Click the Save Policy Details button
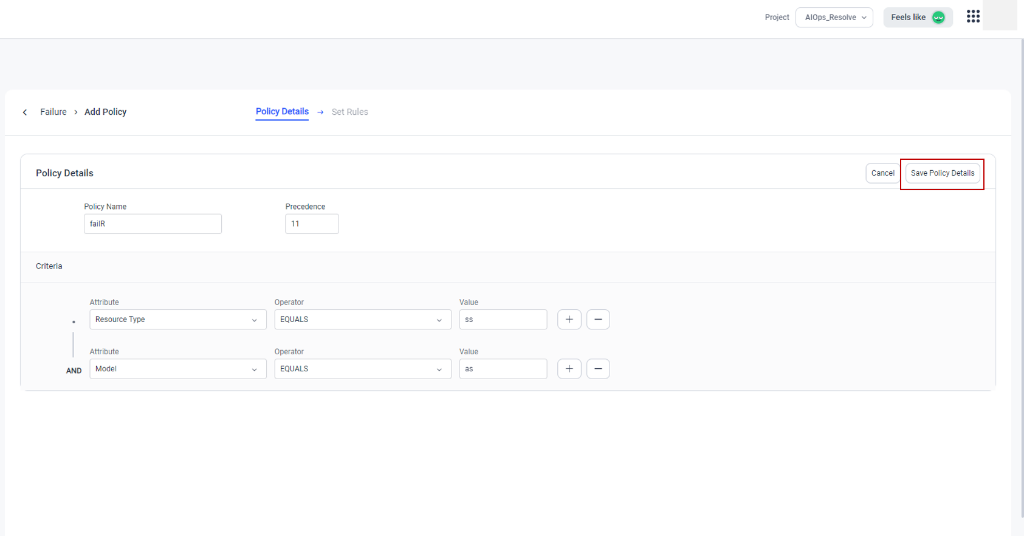The height and width of the screenshot is (536, 1024). pyautogui.click(x=942, y=173)
